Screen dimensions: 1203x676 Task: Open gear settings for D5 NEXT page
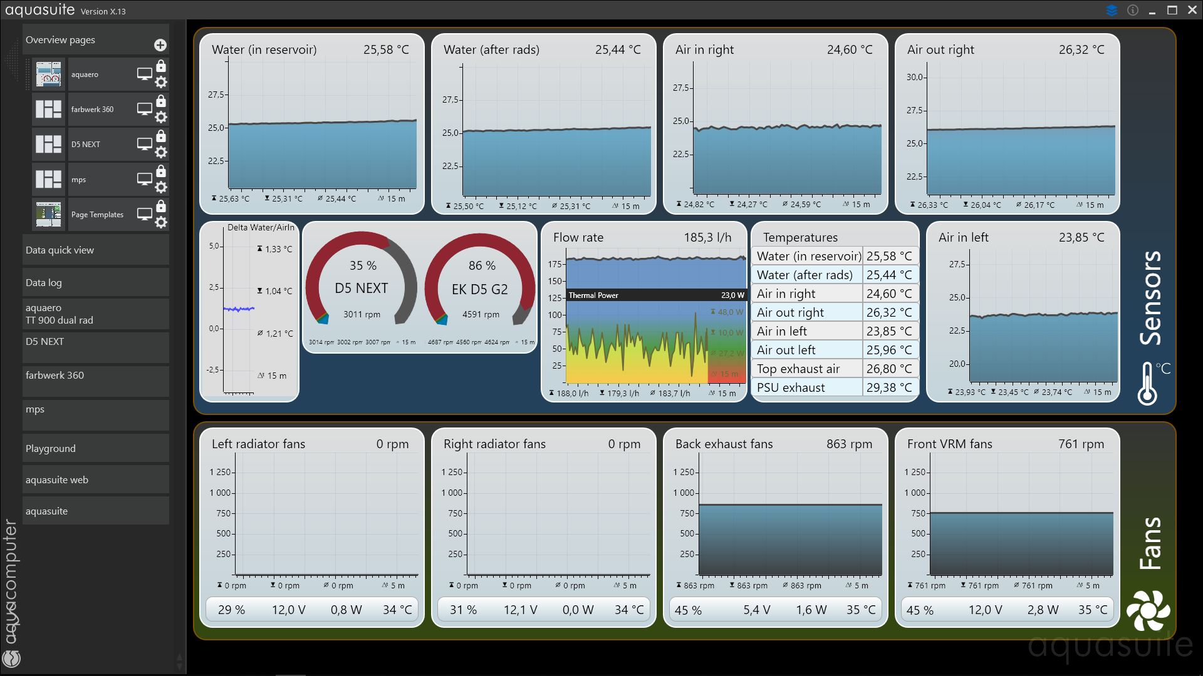pos(161,152)
